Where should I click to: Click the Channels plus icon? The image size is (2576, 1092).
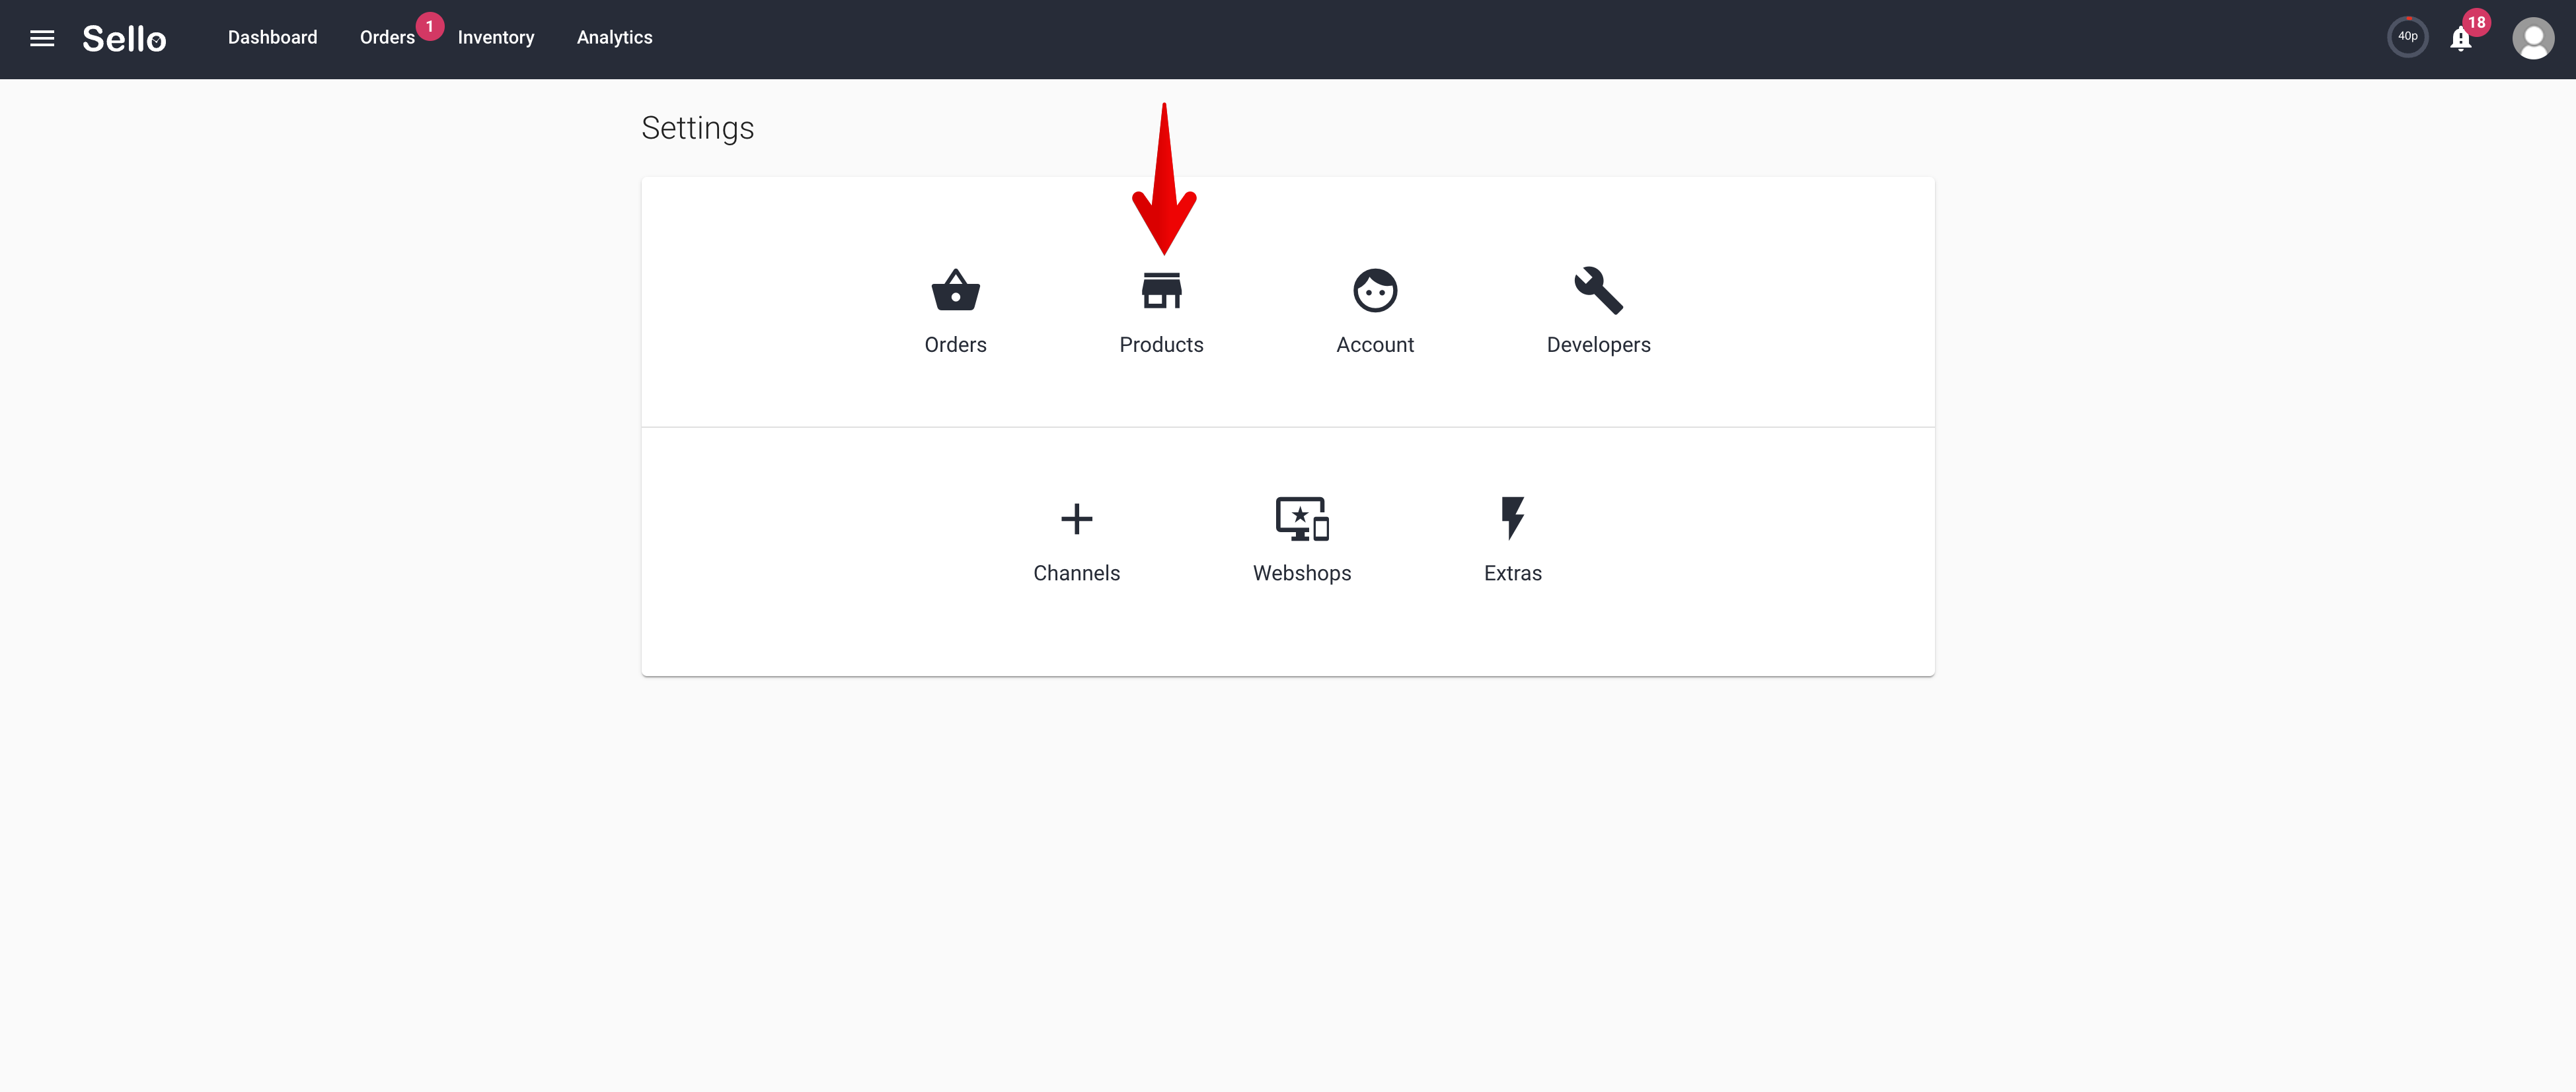(1076, 520)
